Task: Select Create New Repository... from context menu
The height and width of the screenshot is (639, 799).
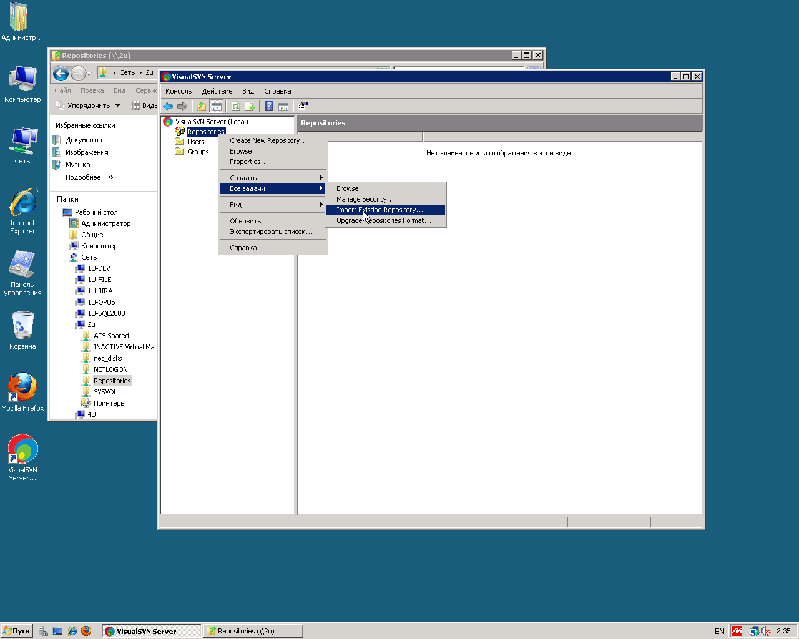Action: click(x=273, y=140)
